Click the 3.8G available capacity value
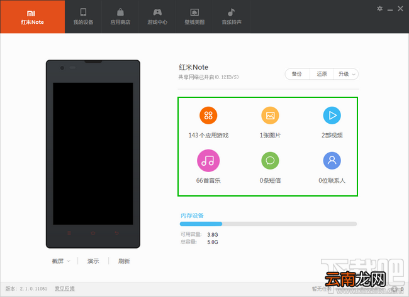 (213, 235)
